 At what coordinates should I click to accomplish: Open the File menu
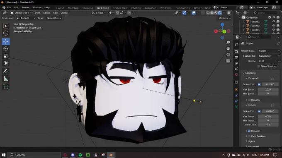pos(9,7)
